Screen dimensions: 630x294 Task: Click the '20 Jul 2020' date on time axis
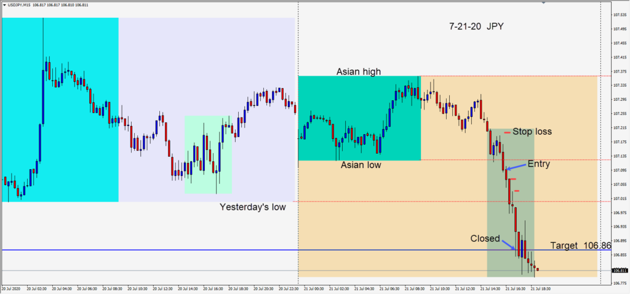12,288
